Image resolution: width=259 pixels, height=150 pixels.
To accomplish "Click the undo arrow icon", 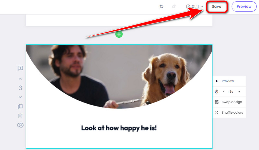I will (x=161, y=6).
